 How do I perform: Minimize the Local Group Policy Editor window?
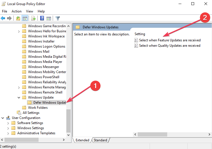tap(180, 4)
